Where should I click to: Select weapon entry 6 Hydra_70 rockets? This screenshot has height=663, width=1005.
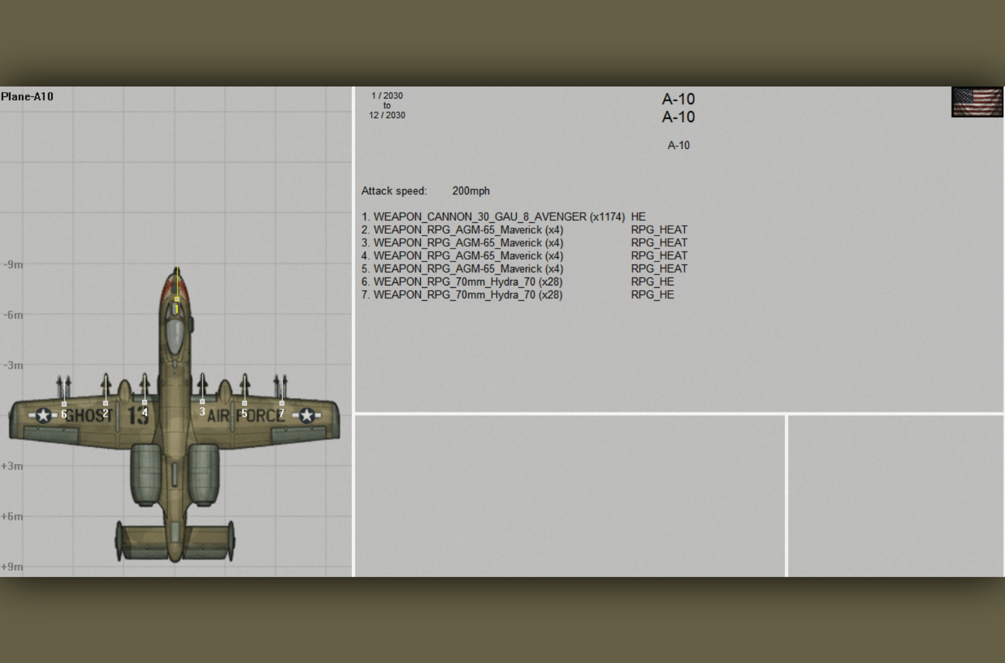462,282
